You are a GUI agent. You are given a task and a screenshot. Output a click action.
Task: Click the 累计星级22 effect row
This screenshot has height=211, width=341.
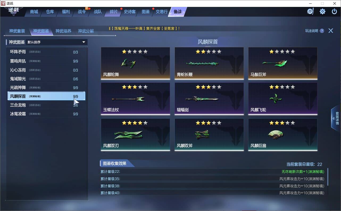pos(212,171)
